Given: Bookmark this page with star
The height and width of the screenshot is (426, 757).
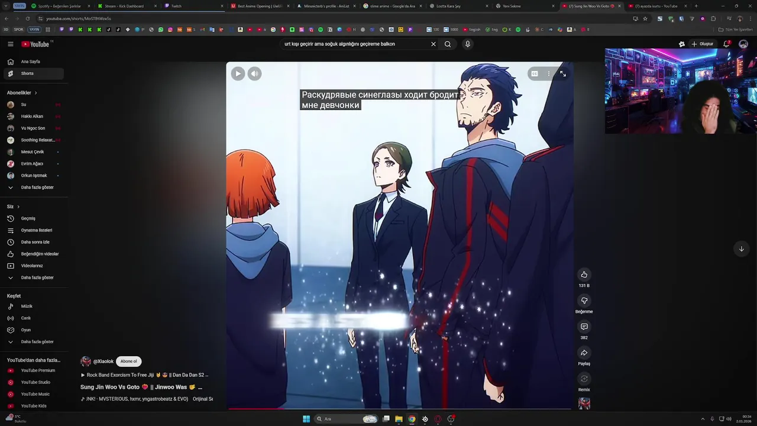Looking at the screenshot, I should pyautogui.click(x=645, y=18).
